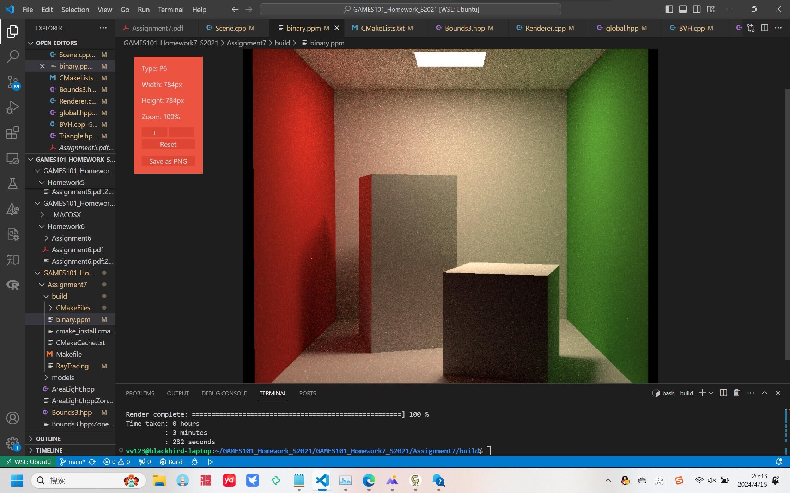Close the binary.ppm editor tab
The height and width of the screenshot is (493, 790).
(x=336, y=28)
